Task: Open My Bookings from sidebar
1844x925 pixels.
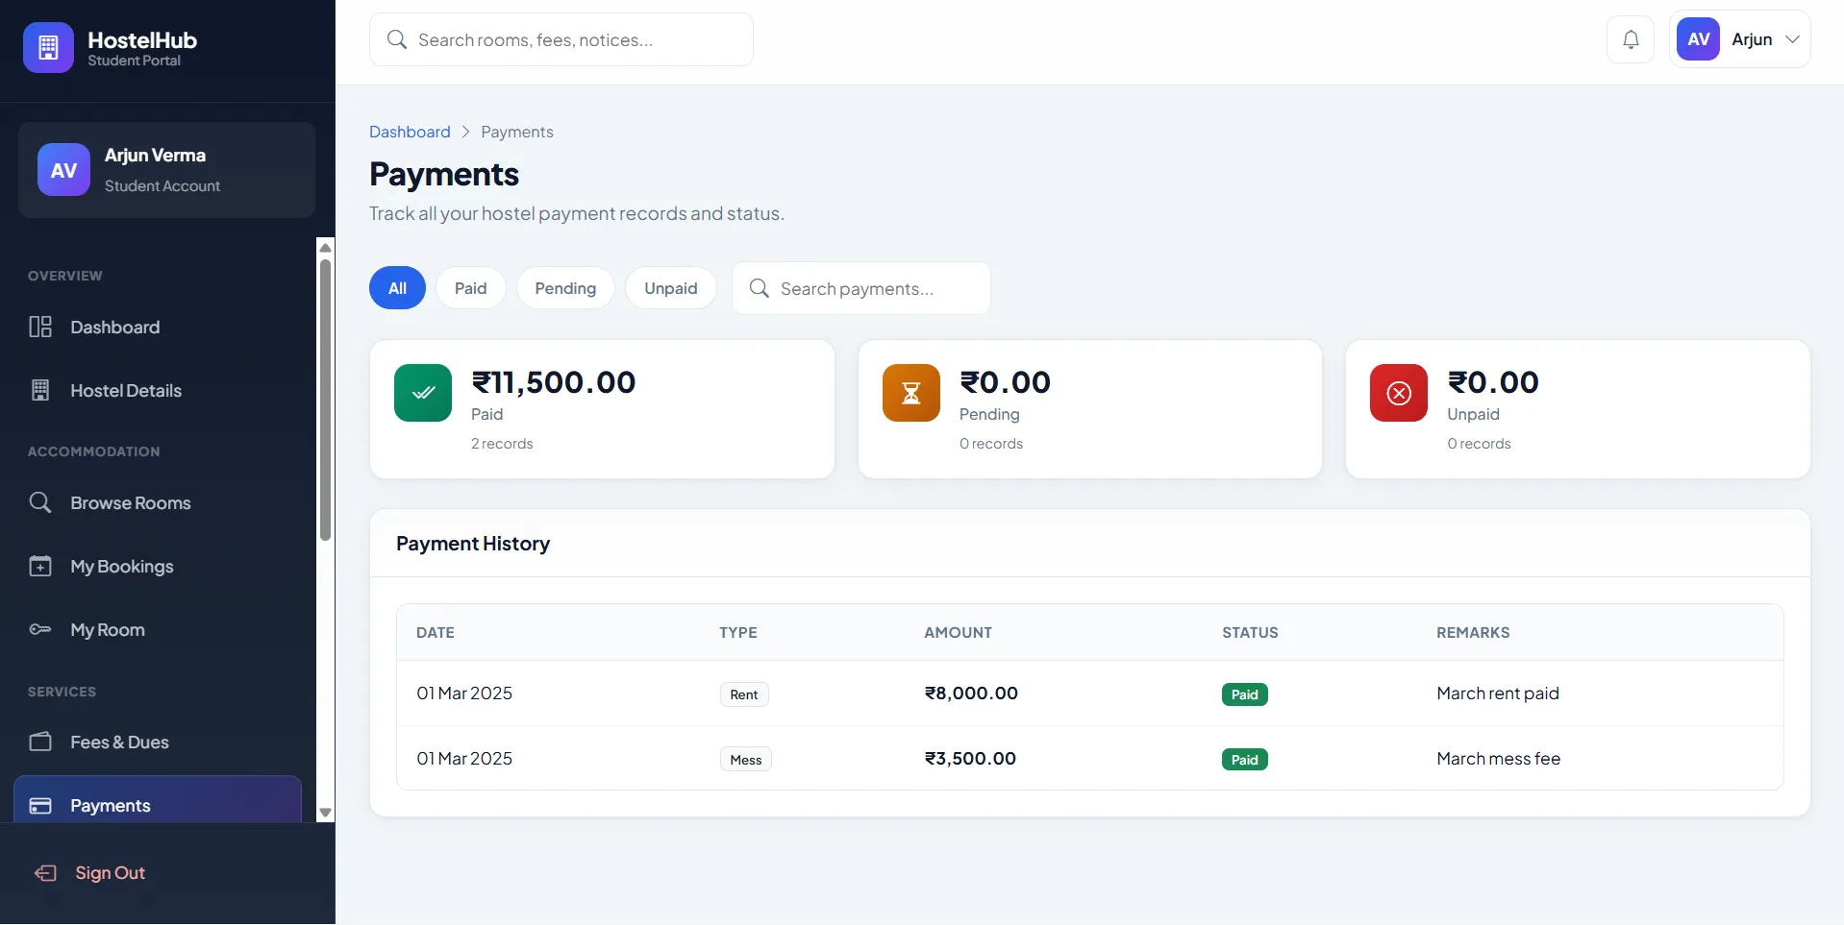Action: [158, 567]
